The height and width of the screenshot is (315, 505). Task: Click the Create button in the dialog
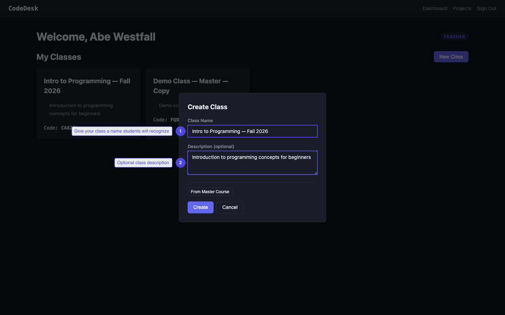click(x=200, y=207)
